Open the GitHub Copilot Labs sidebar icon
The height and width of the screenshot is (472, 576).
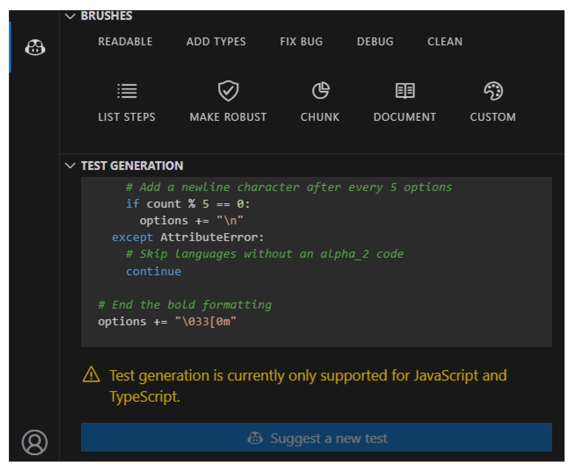35,48
